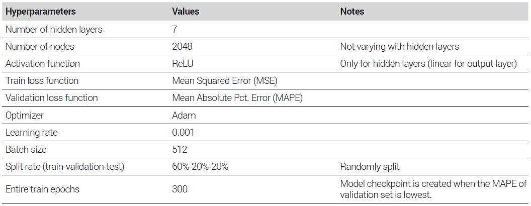This screenshot has height=206, width=531.
Task: Click the batch size value 512
Action: point(180,150)
